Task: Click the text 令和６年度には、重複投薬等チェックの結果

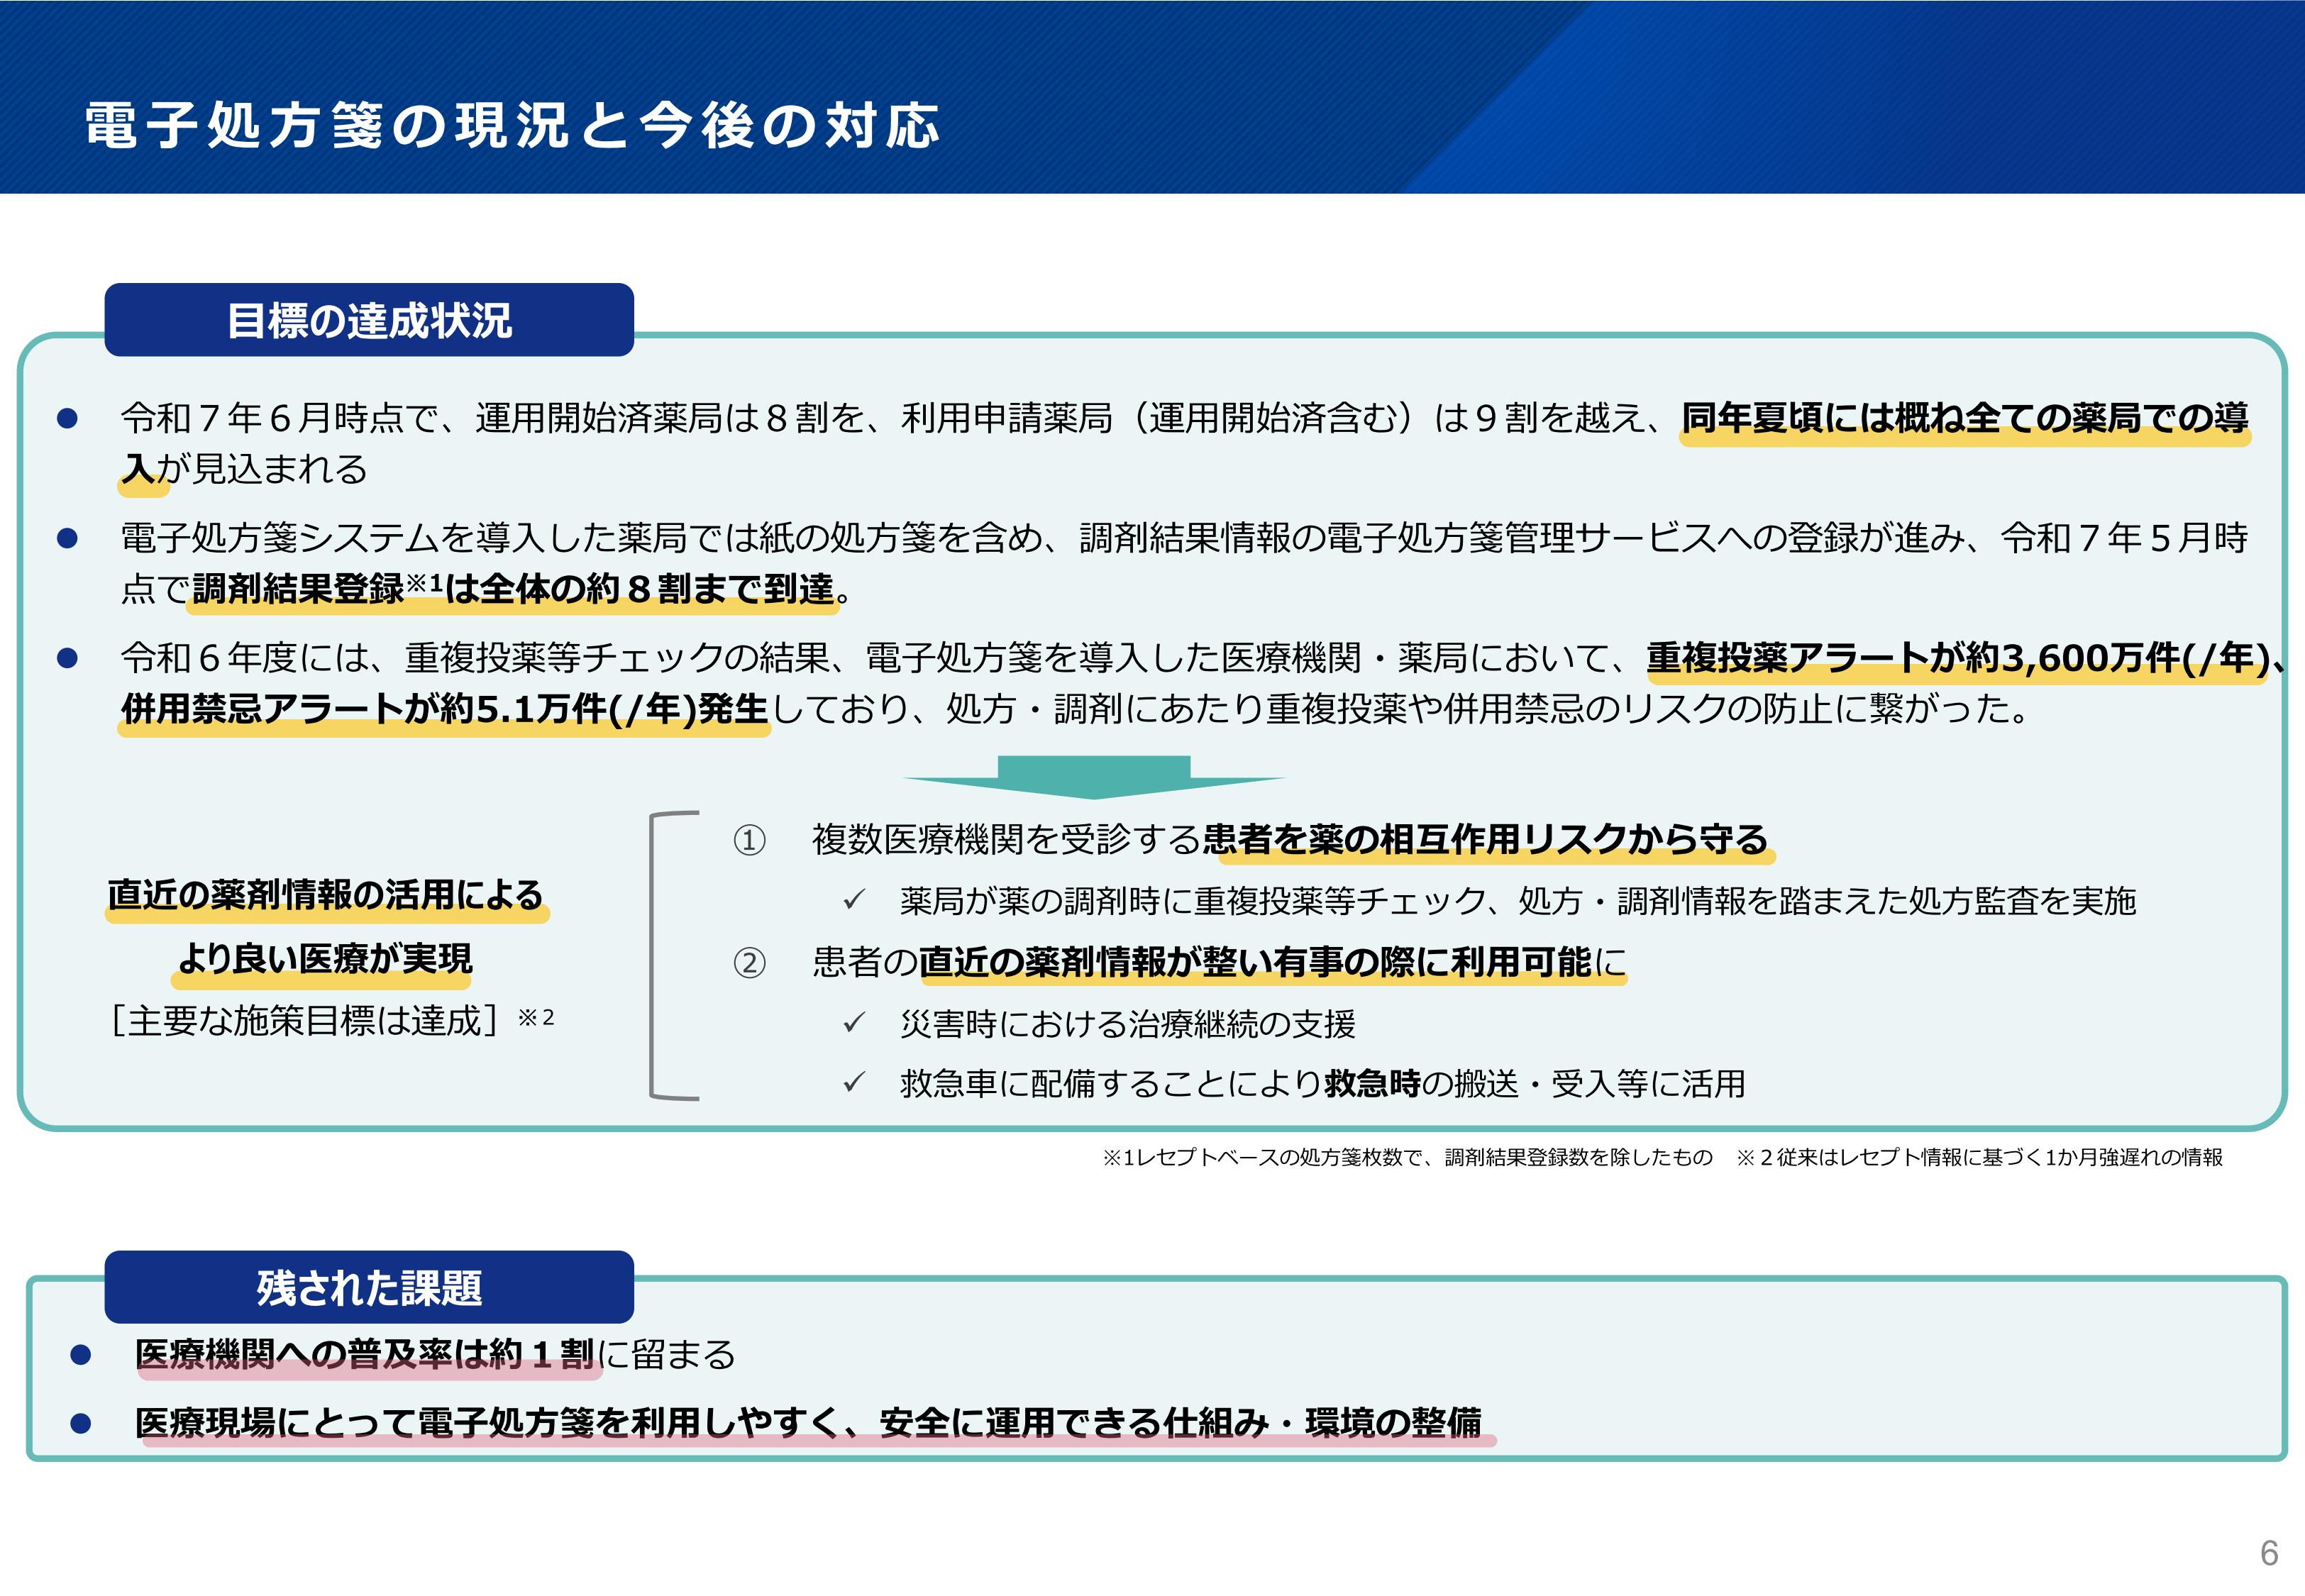Action: tap(474, 658)
